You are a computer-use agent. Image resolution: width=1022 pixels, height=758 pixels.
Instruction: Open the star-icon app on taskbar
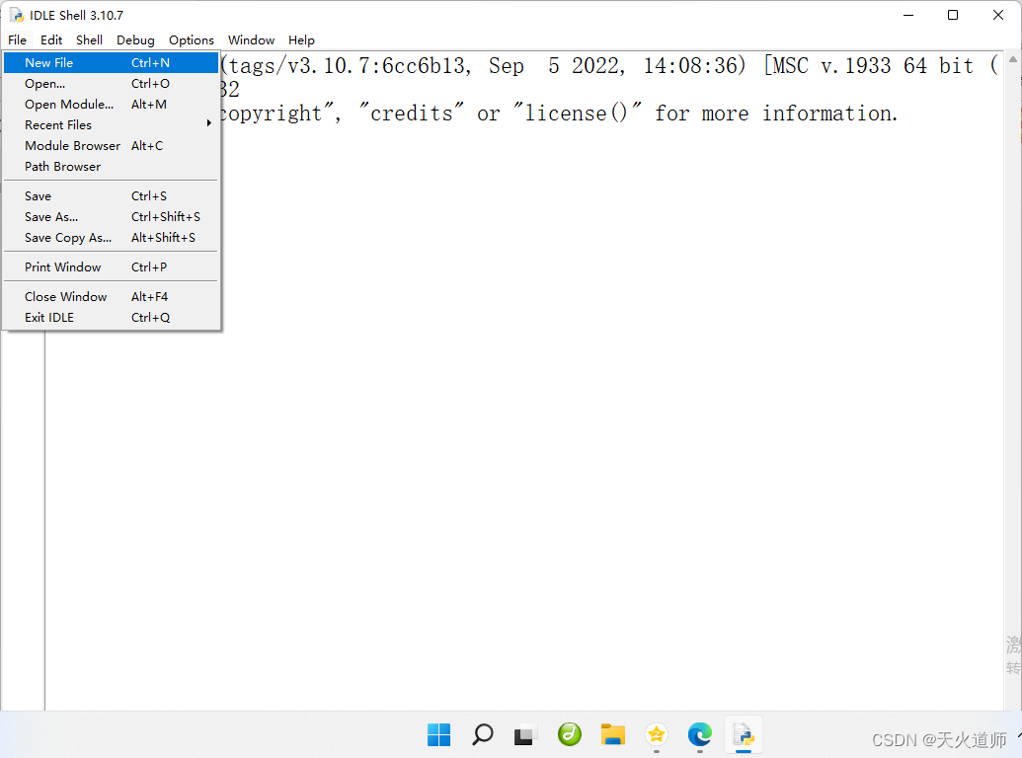coord(657,734)
